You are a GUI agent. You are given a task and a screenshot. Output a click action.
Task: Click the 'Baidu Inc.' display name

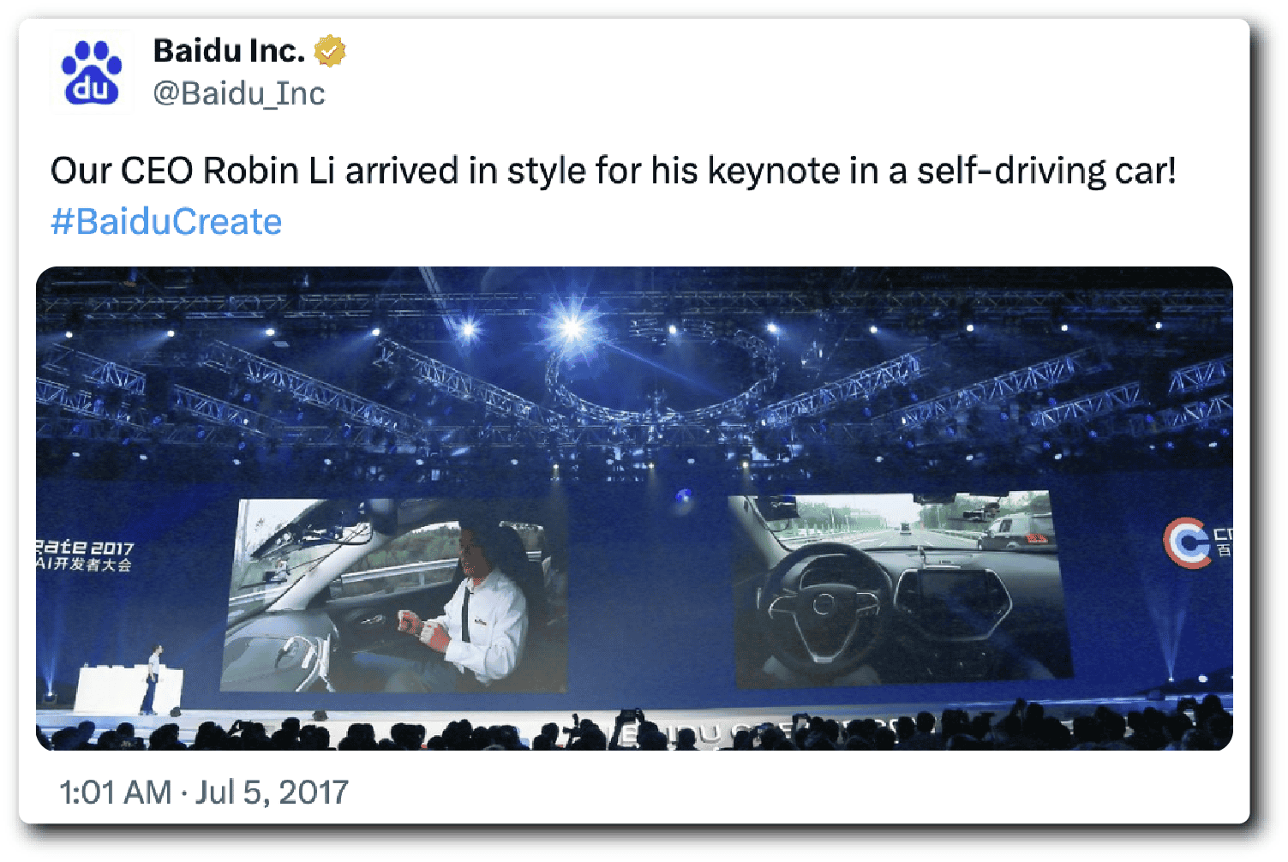228,50
